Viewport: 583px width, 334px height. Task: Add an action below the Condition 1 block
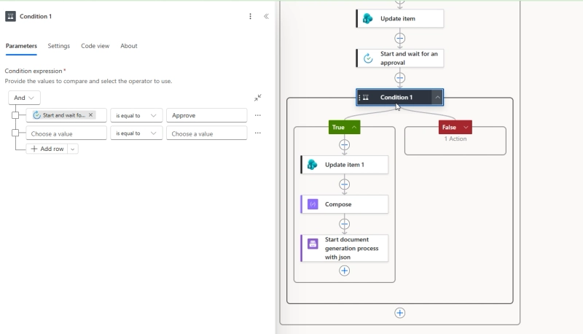(x=399, y=313)
